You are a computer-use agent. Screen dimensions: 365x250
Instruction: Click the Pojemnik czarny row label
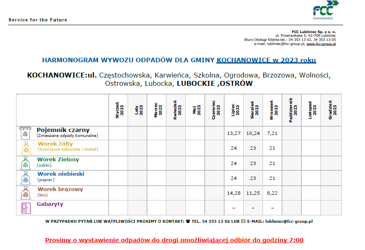coord(63,130)
